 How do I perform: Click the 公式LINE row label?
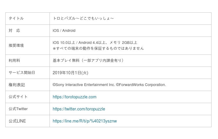(17, 121)
